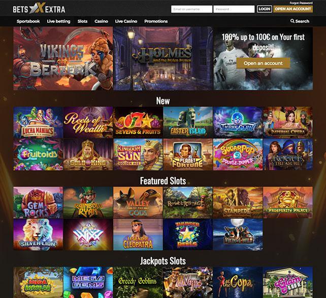This screenshot has width=326, height=298.
Task: Select the Easter Island slot thumbnail
Action: 188,122
